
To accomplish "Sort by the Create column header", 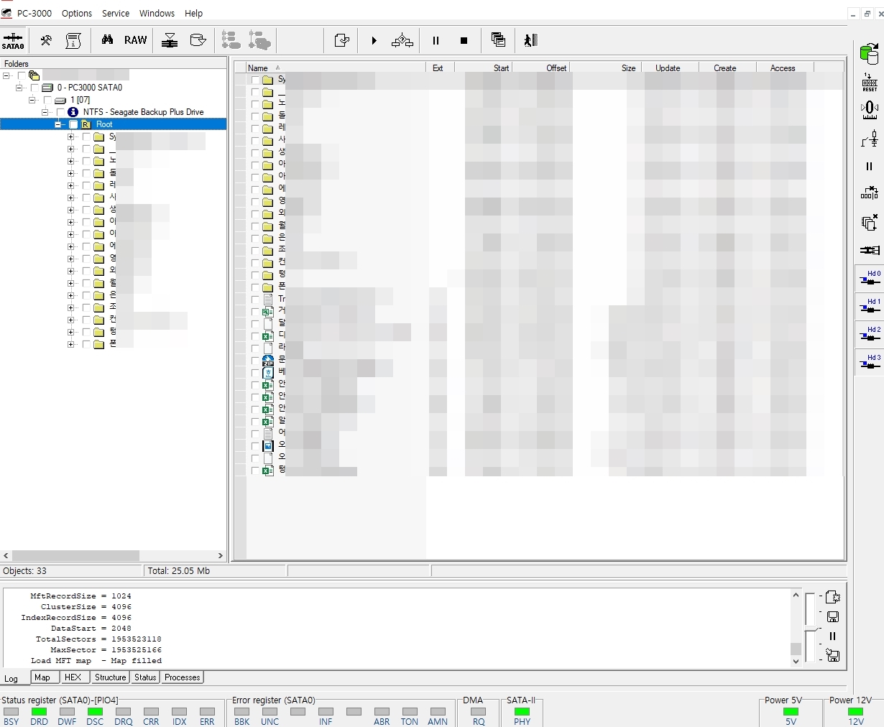I will [727, 68].
